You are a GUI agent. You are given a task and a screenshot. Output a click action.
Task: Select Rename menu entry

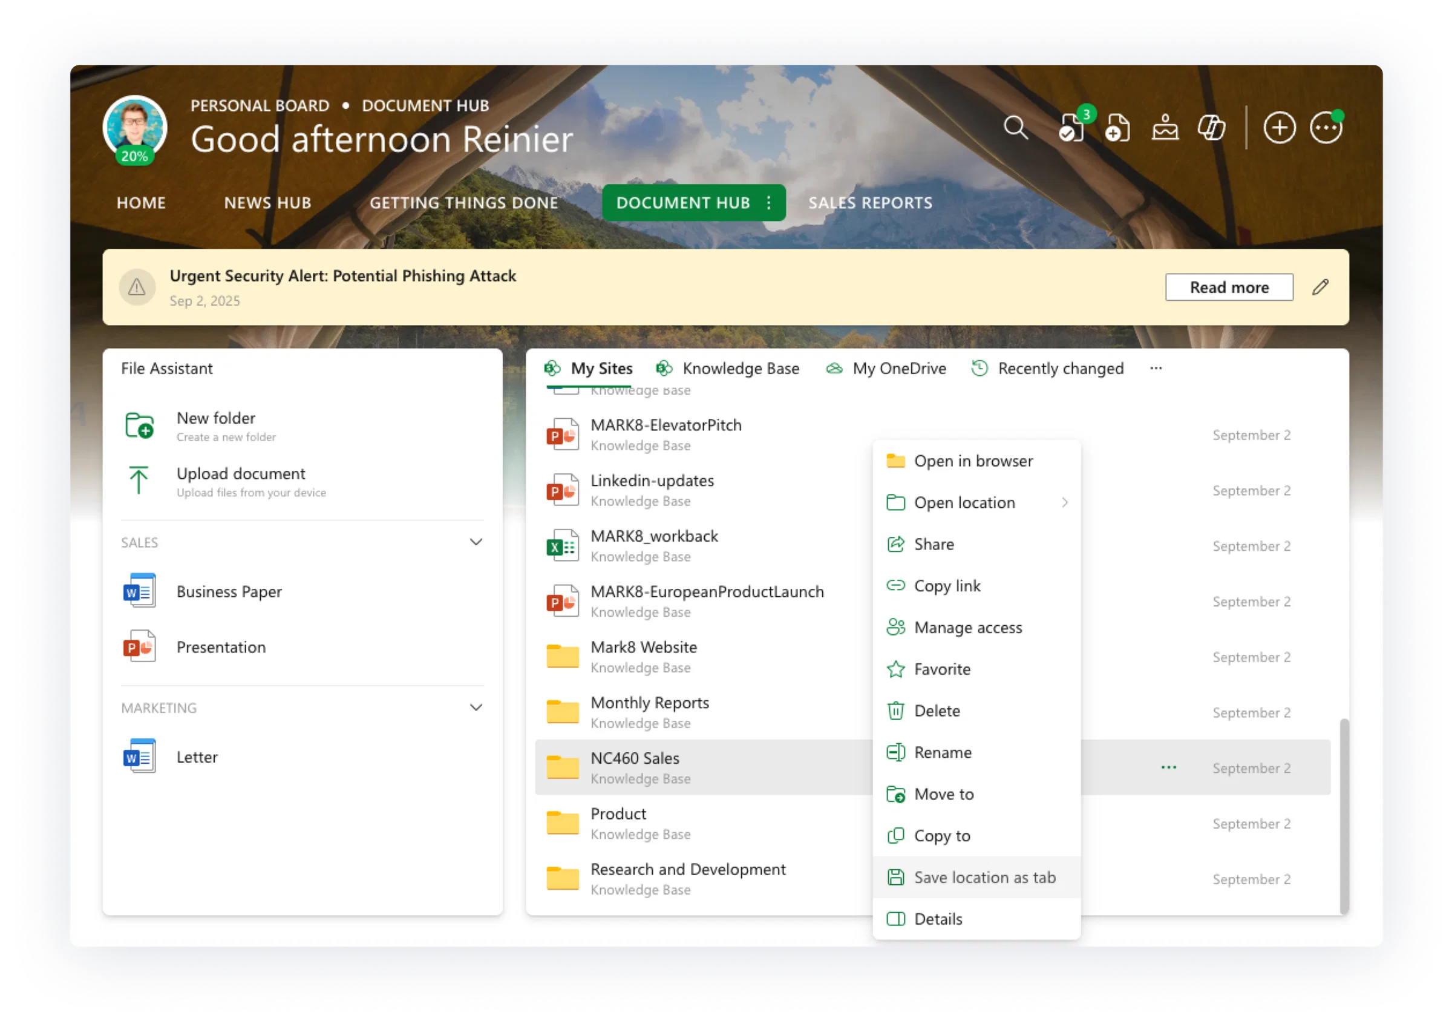coord(976,752)
